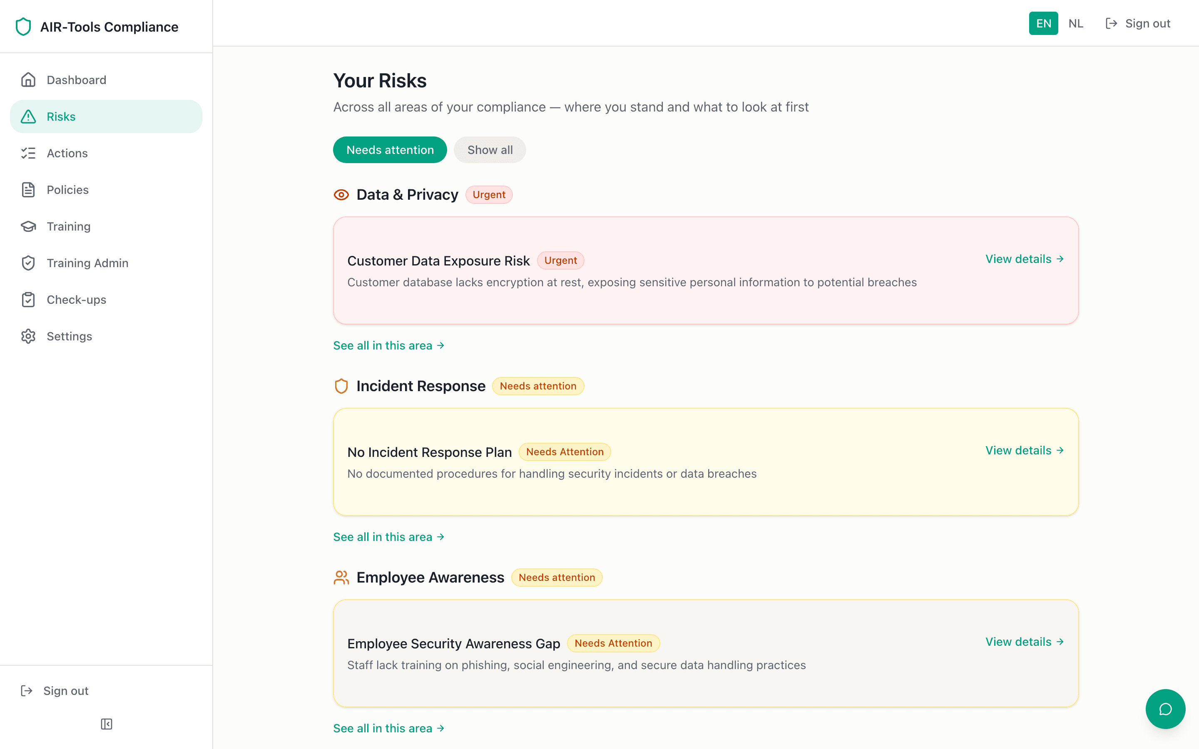Open the chat bubble in the corner
The width and height of the screenshot is (1199, 749).
[1165, 709]
